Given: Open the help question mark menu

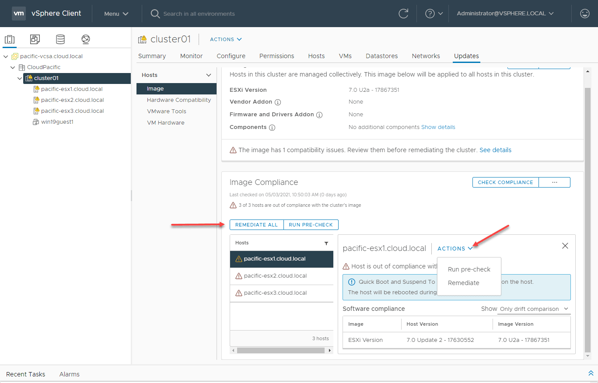Looking at the screenshot, I should click(x=434, y=14).
